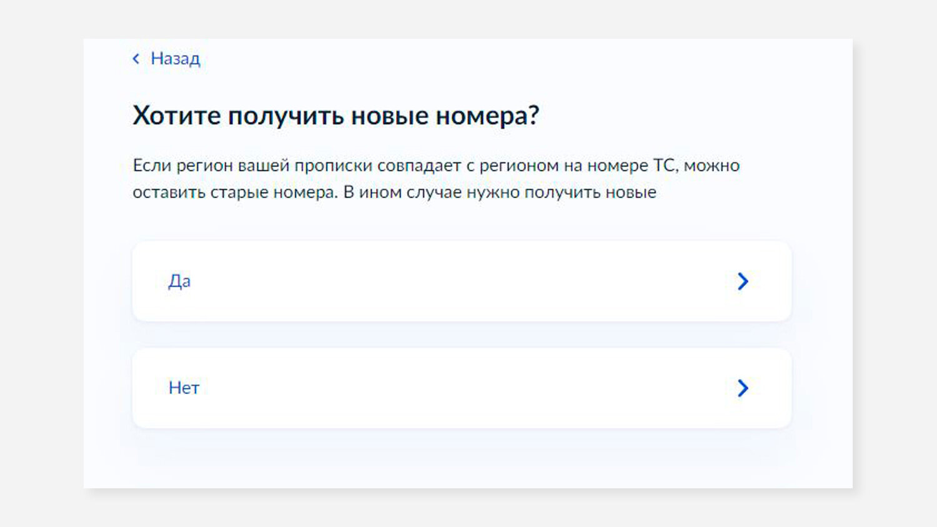937x527 pixels.
Task: Click the empty middle of the Нет card
Action: (x=462, y=388)
